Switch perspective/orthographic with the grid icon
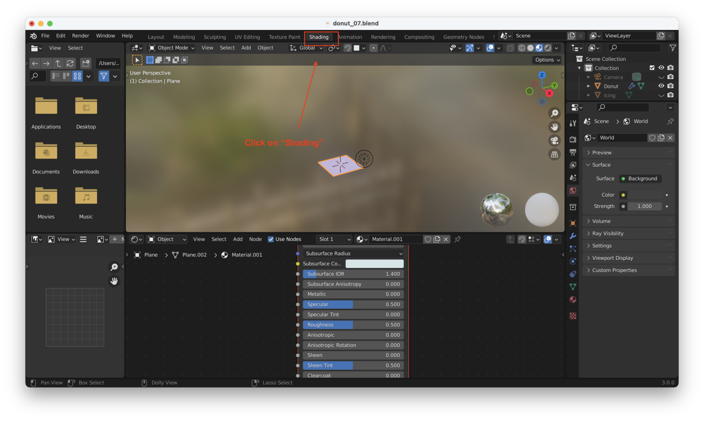This screenshot has height=421, width=704. coord(554,154)
